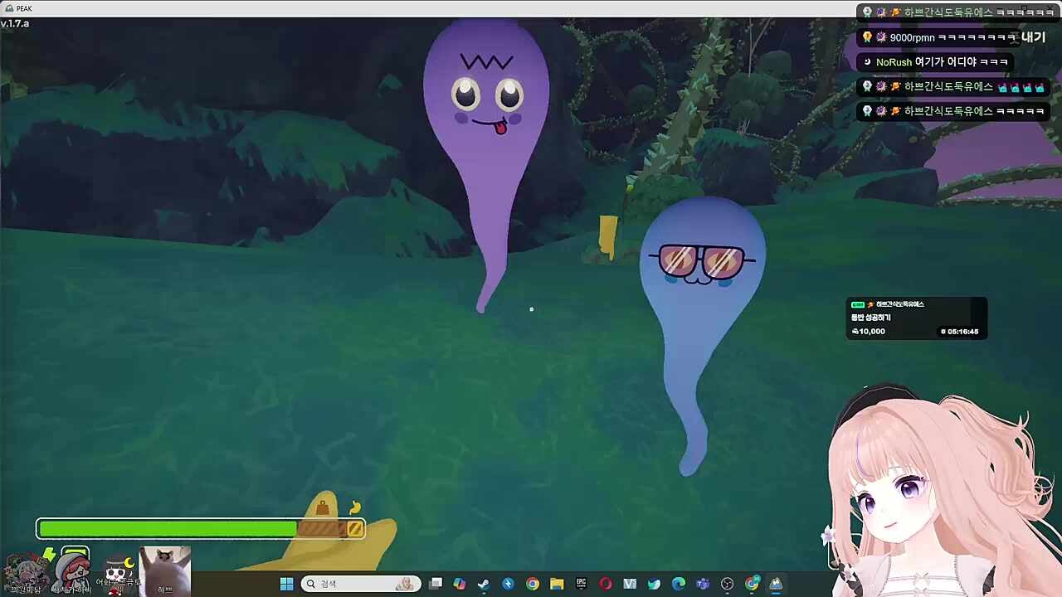The image size is (1062, 597).
Task: Click the v.1.7.a version label
Action: [15, 23]
